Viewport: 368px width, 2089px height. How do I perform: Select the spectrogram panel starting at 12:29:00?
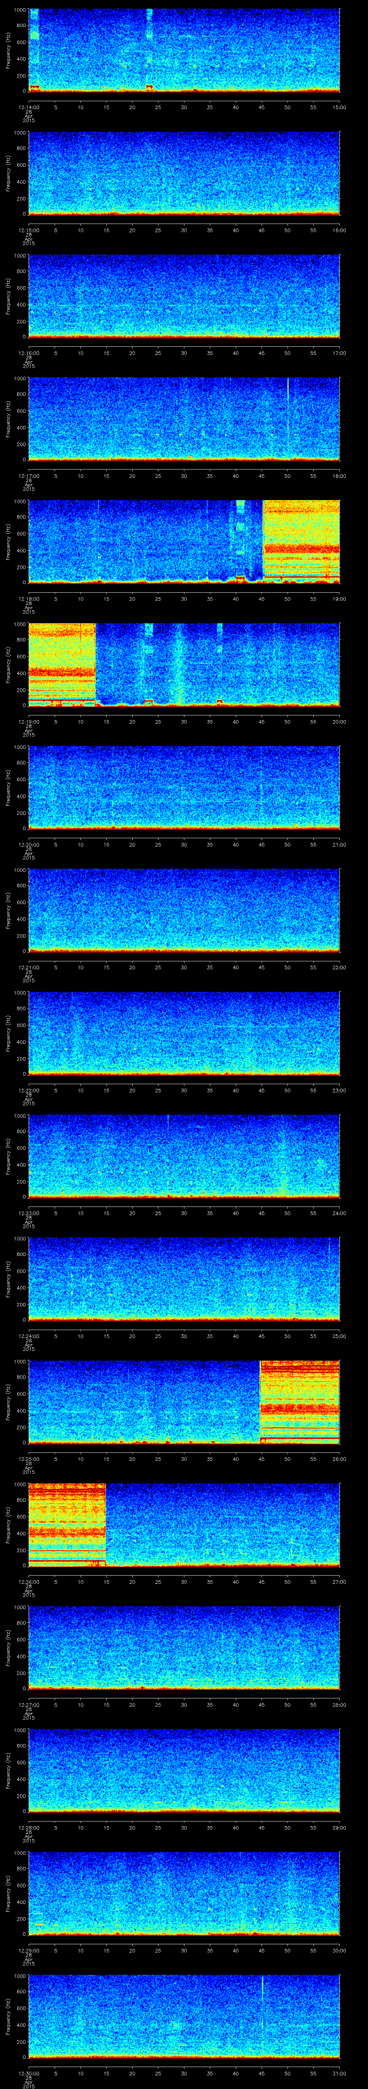pyautogui.click(x=184, y=1893)
